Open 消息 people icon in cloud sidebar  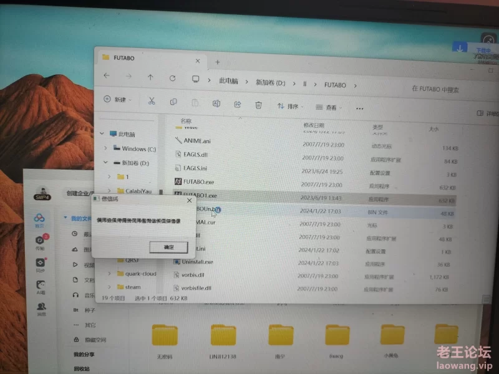pyautogui.click(x=41, y=309)
